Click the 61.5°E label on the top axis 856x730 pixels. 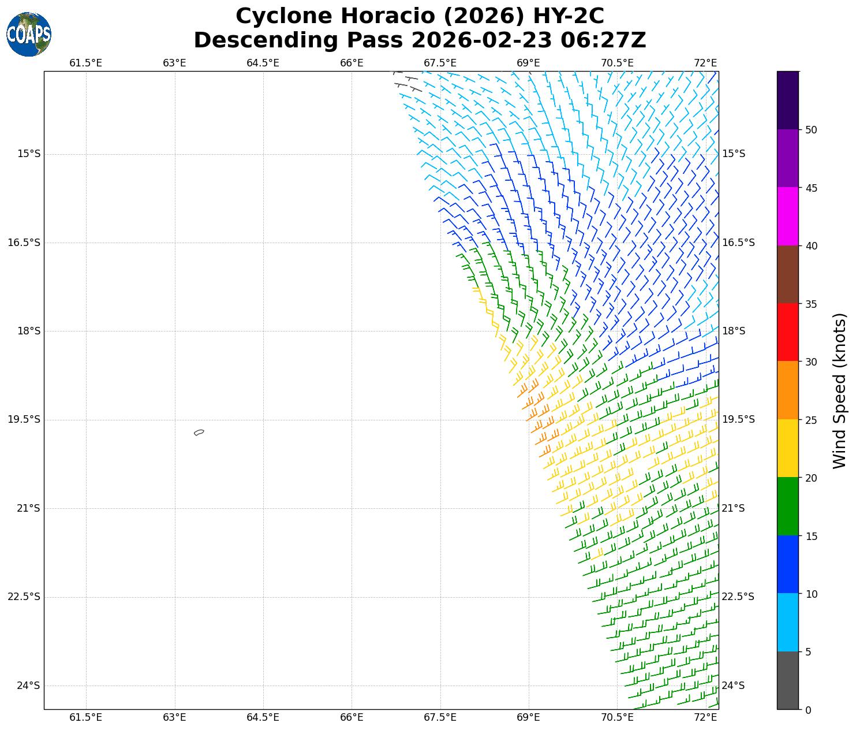click(85, 63)
